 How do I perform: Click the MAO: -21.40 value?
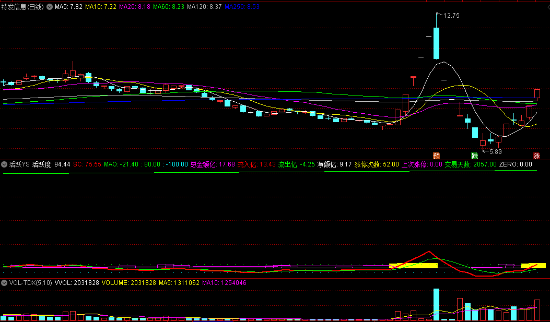coord(121,164)
